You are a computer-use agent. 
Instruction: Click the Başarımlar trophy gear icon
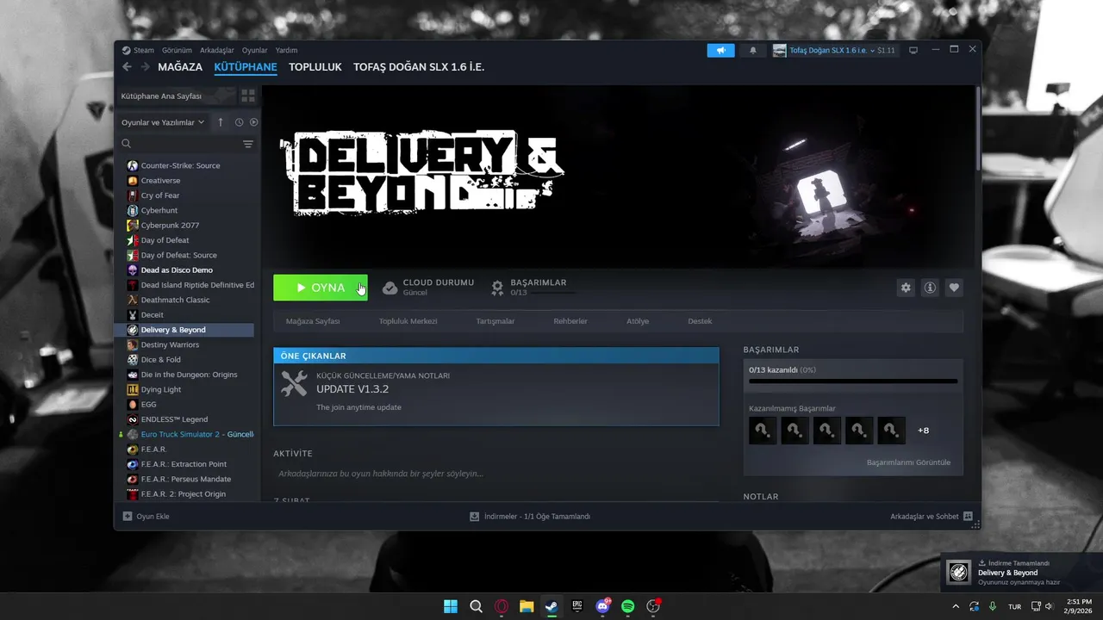click(497, 288)
